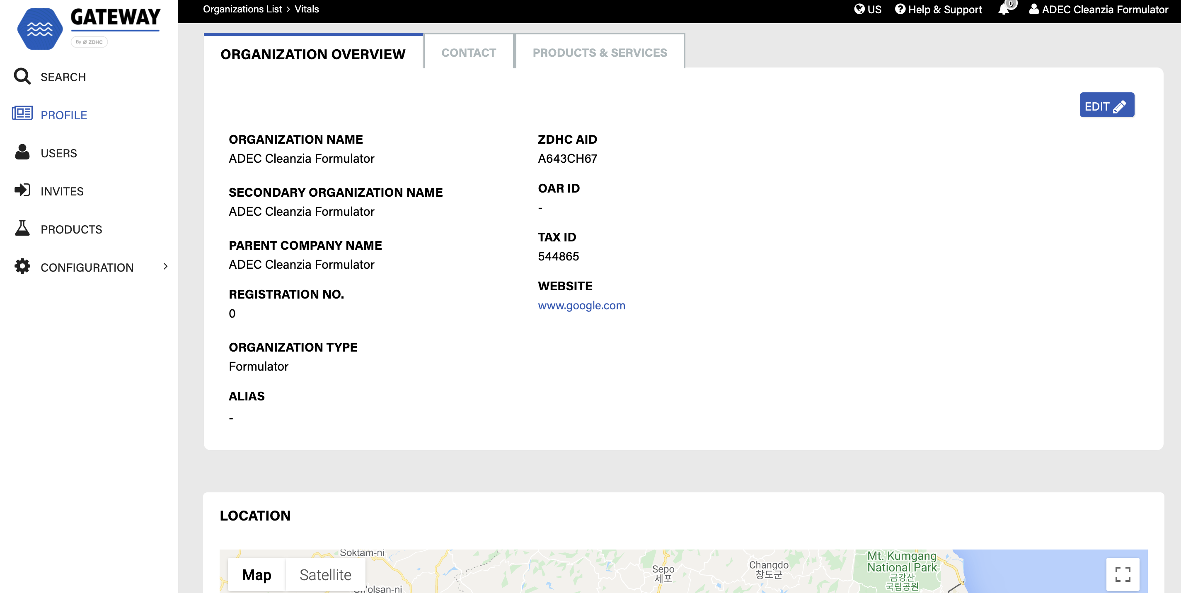Click the LOCATION section heading
This screenshot has width=1181, height=593.
click(255, 516)
